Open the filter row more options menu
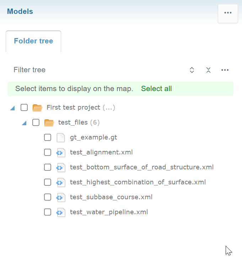The height and width of the screenshot is (258, 242). pyautogui.click(x=225, y=70)
